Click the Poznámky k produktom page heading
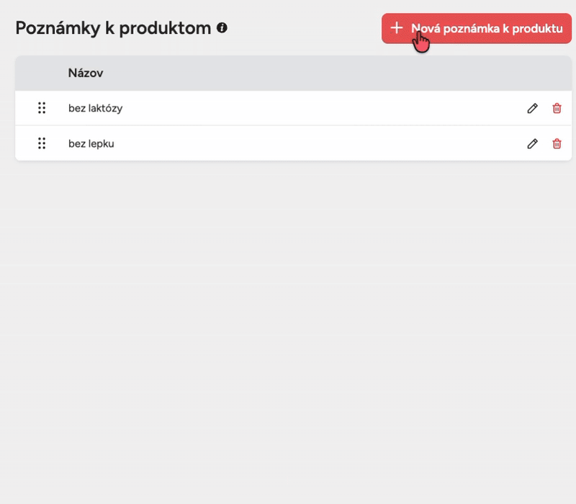This screenshot has height=504, width=576. coord(113,28)
